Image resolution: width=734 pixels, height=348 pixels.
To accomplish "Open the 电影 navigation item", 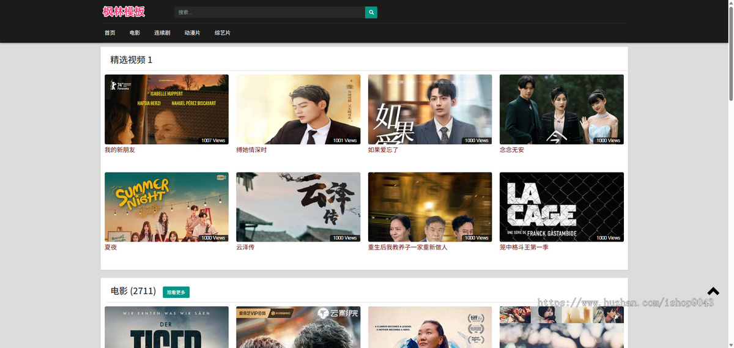I will pyautogui.click(x=135, y=33).
